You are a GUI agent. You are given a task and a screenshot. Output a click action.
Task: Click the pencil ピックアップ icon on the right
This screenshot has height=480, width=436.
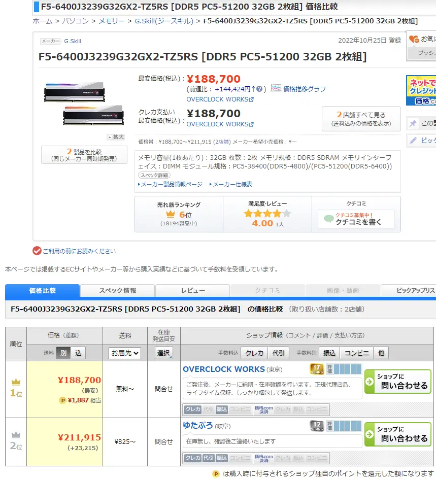[413, 141]
